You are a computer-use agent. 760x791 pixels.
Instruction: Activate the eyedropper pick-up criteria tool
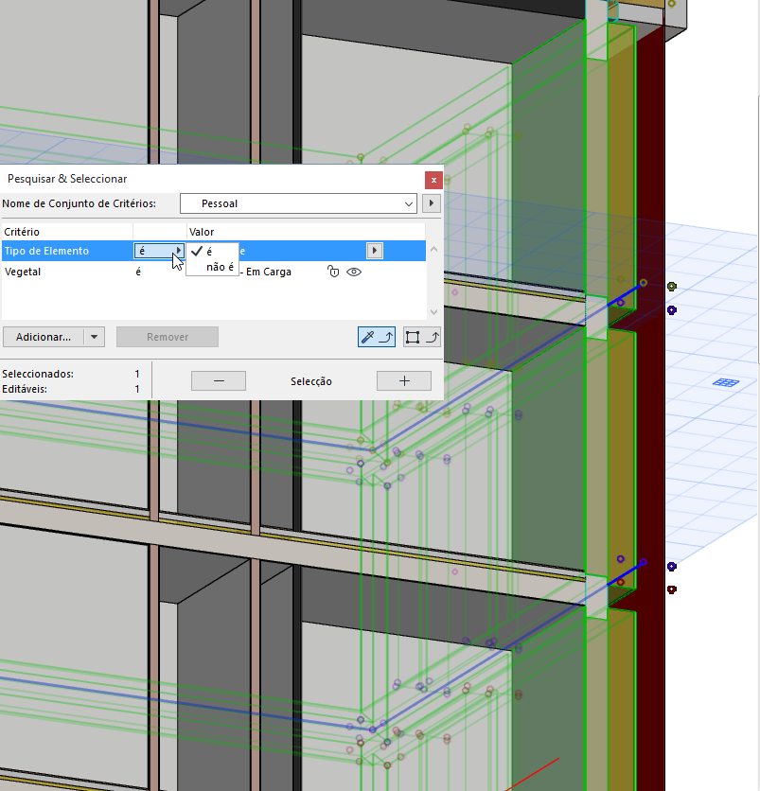pos(376,337)
